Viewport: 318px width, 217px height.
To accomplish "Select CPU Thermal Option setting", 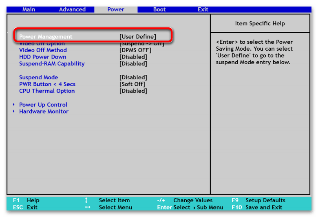I will 47,91.
